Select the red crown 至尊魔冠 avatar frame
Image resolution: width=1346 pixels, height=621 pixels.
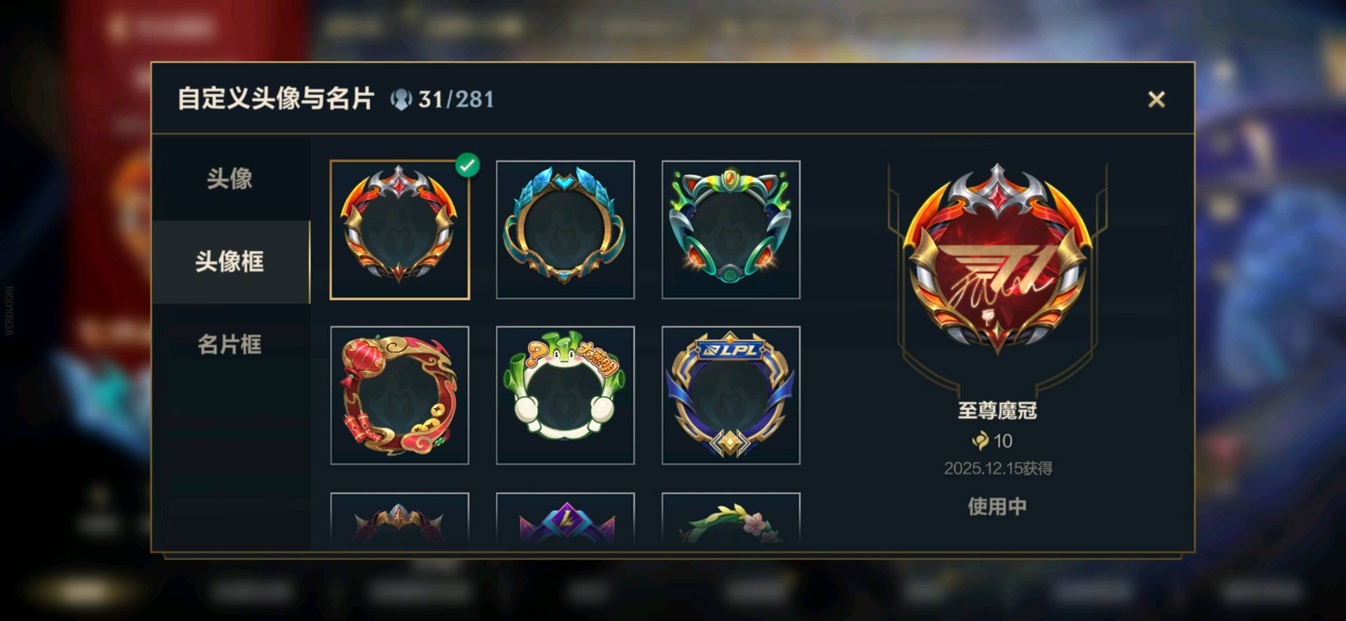pyautogui.click(x=400, y=230)
